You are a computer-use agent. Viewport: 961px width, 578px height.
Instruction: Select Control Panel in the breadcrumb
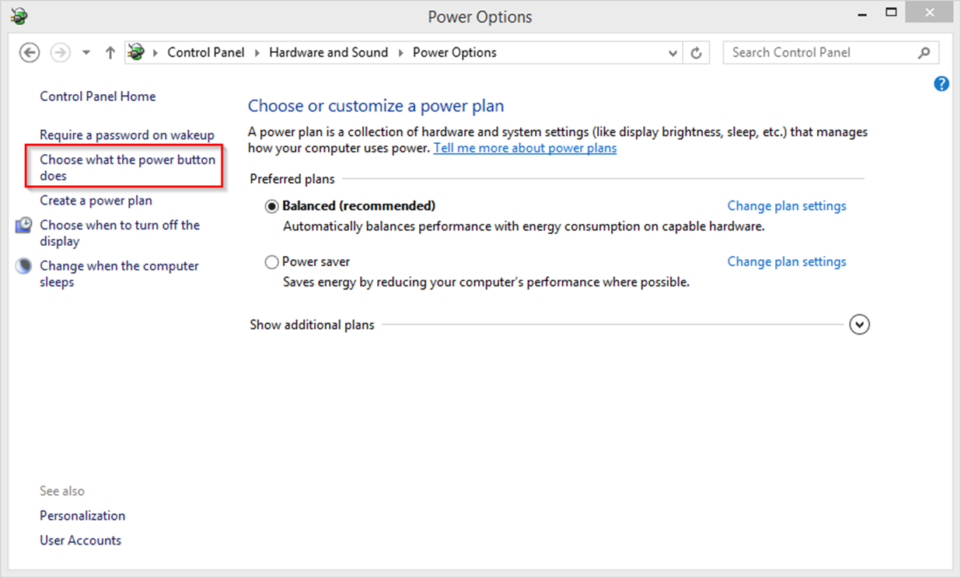tap(206, 53)
